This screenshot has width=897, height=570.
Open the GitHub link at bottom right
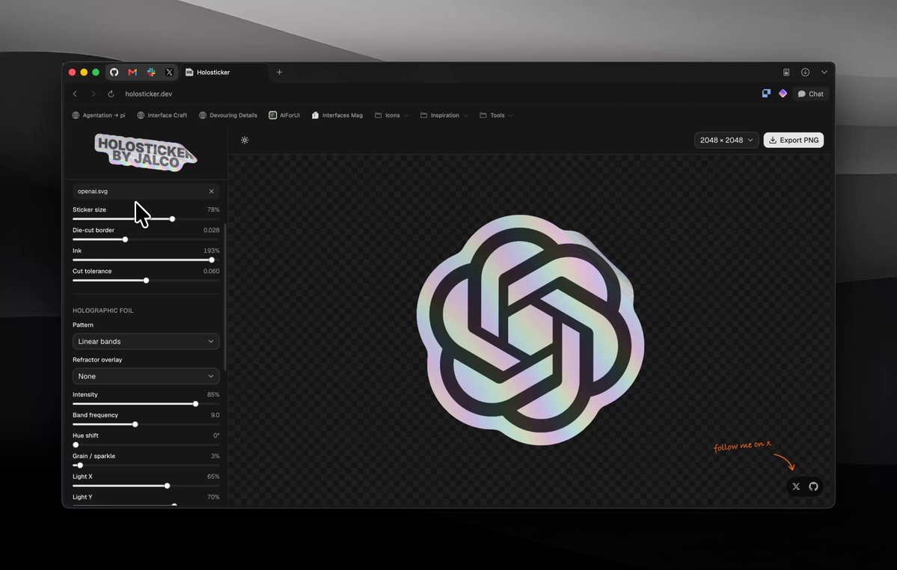[813, 486]
